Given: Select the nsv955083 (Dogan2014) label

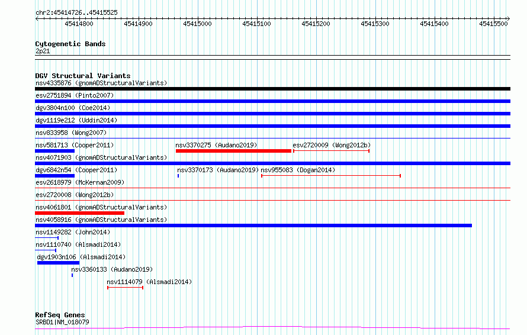Looking at the screenshot, I should point(298,170).
